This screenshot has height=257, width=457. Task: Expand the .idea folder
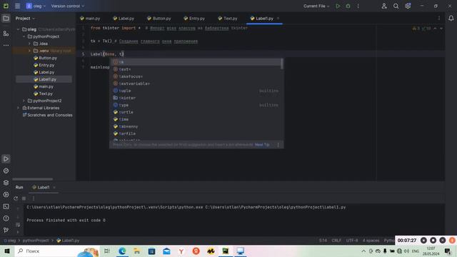coord(29,44)
